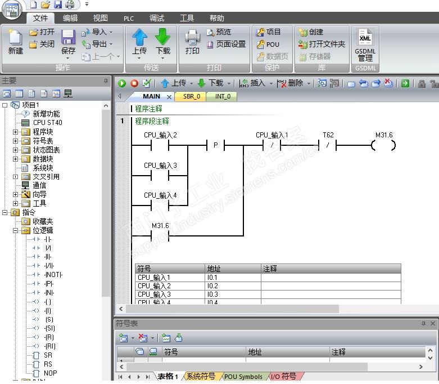Screen dimensions: 439x384
Task: Click the 新建 (New) project icon
Action: 15,37
